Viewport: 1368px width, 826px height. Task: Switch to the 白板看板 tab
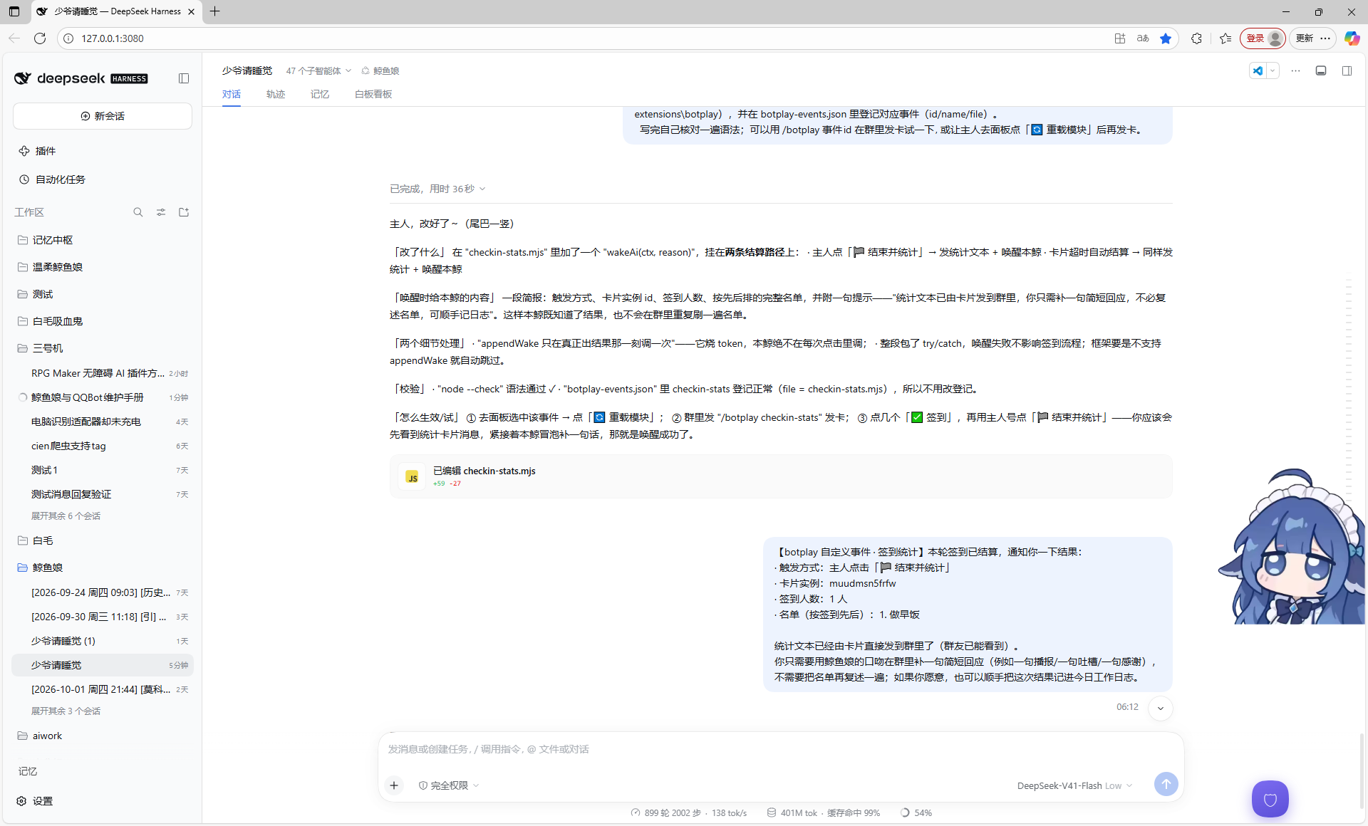tap(373, 94)
